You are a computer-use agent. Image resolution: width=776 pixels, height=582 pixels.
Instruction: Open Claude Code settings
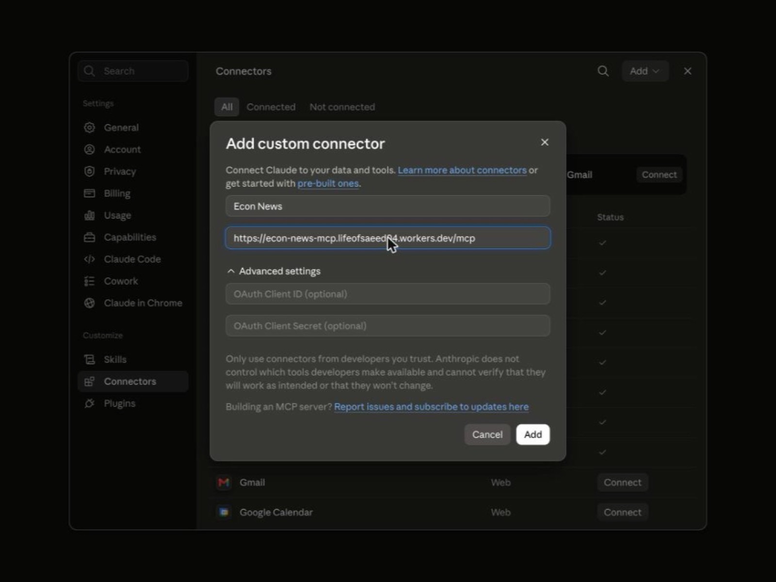[x=133, y=259]
